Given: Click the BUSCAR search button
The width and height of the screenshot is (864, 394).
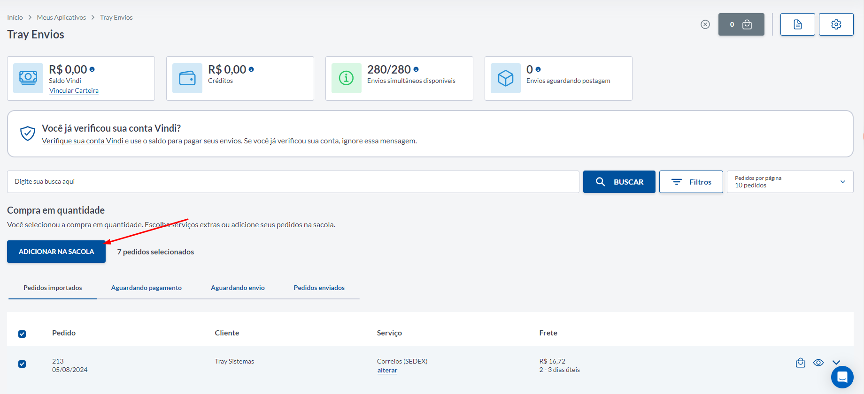Looking at the screenshot, I should (619, 182).
